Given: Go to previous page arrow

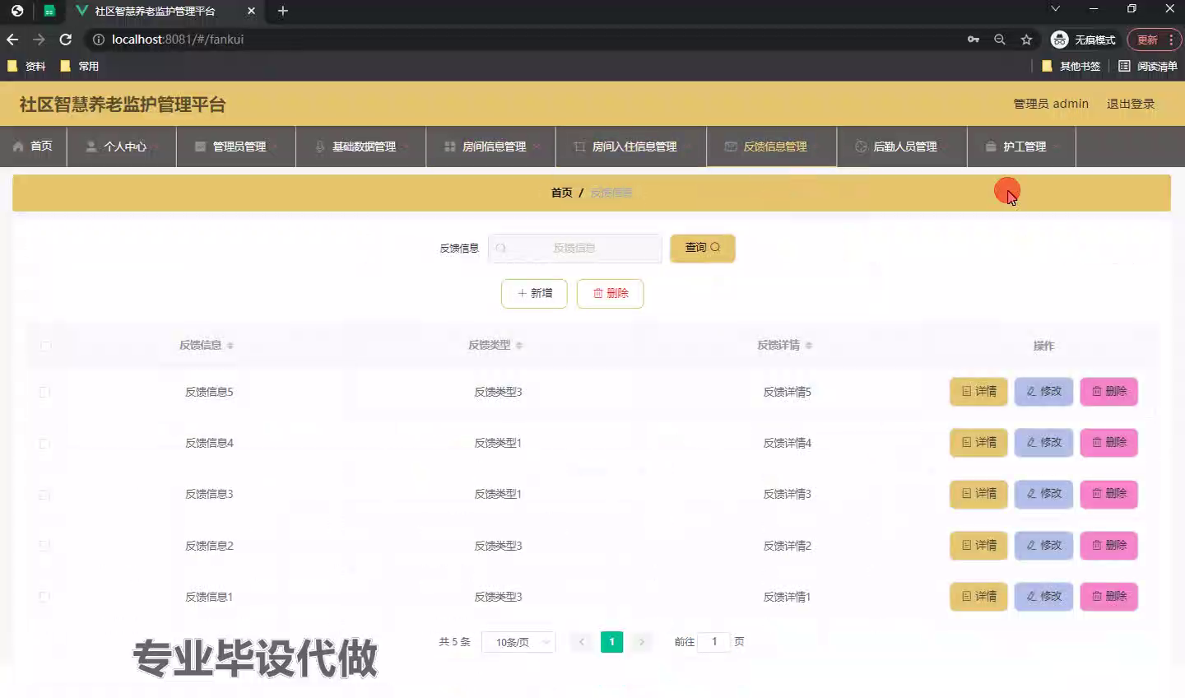Looking at the screenshot, I should click(582, 642).
